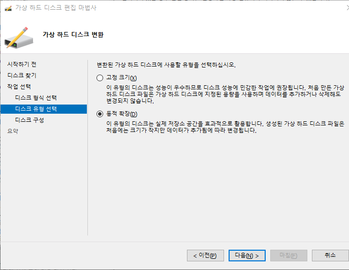Click the instruction text 변환된 가상 하드 디스크에 사용할 유형
Viewport: 349px width, 270px height.
pyautogui.click(x=166, y=65)
